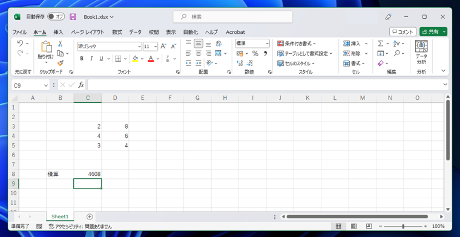This screenshot has height=237, width=460.
Task: Click the pen icon in title bar
Action: (388, 17)
